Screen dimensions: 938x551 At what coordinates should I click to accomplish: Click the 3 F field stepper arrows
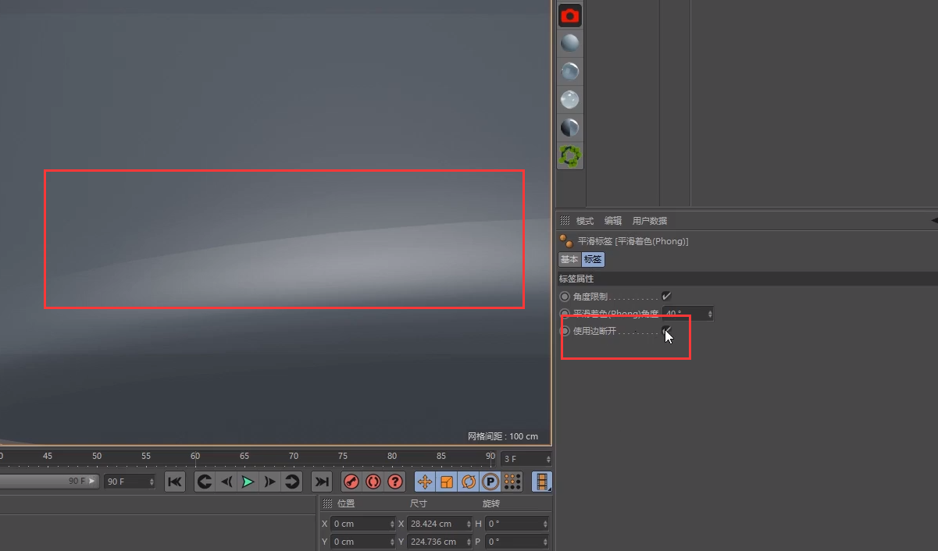[548, 459]
